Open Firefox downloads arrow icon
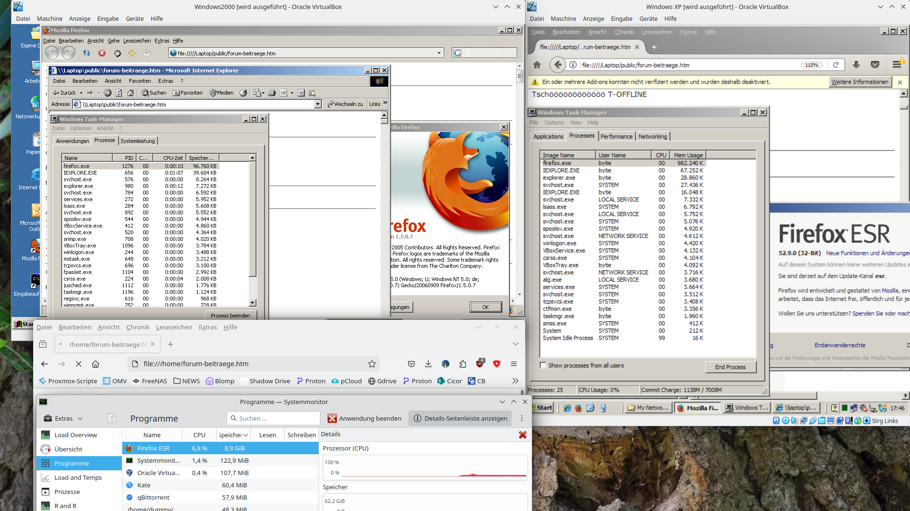This screenshot has width=910, height=511. [x=428, y=364]
